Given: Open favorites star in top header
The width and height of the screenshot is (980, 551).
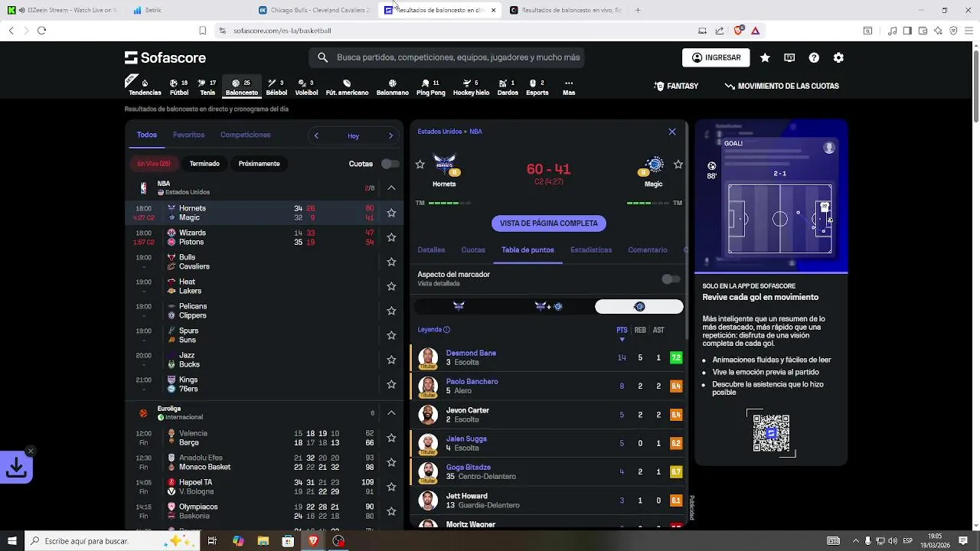Looking at the screenshot, I should 765,57.
